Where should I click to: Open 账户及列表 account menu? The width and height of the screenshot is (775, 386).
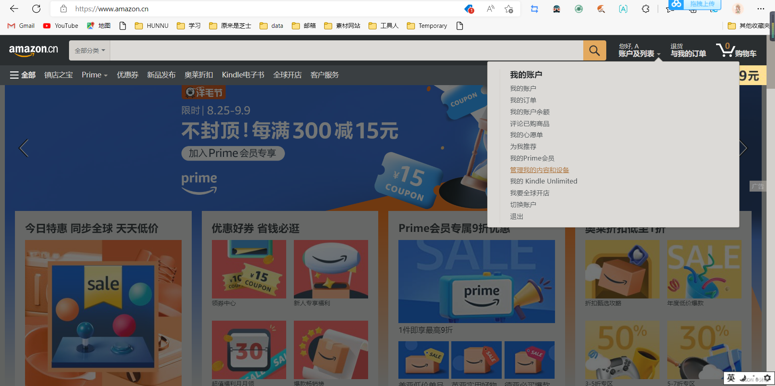[x=639, y=50]
